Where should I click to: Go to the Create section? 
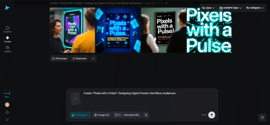[x=8, y=40]
